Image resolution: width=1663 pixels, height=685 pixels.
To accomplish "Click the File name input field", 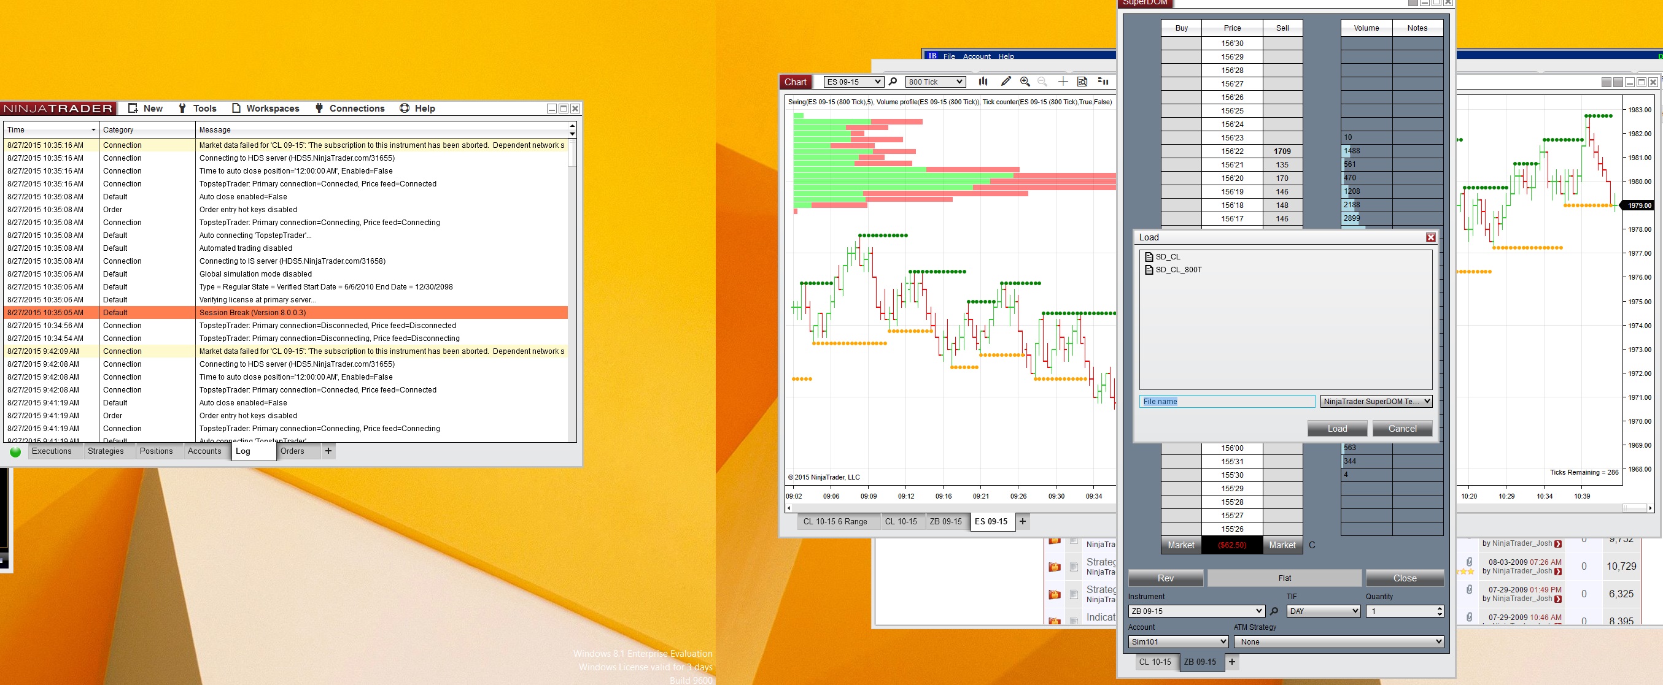I will pyautogui.click(x=1227, y=401).
